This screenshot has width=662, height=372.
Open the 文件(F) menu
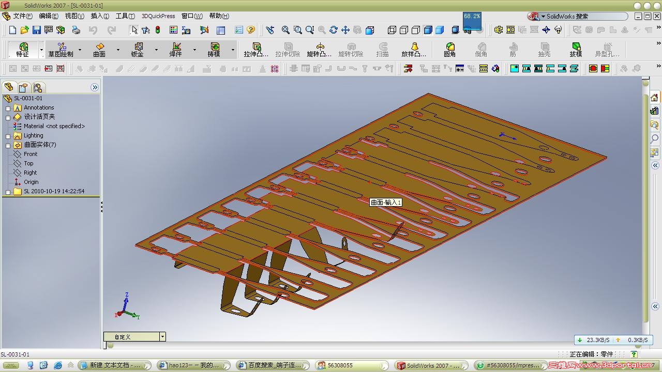point(23,16)
